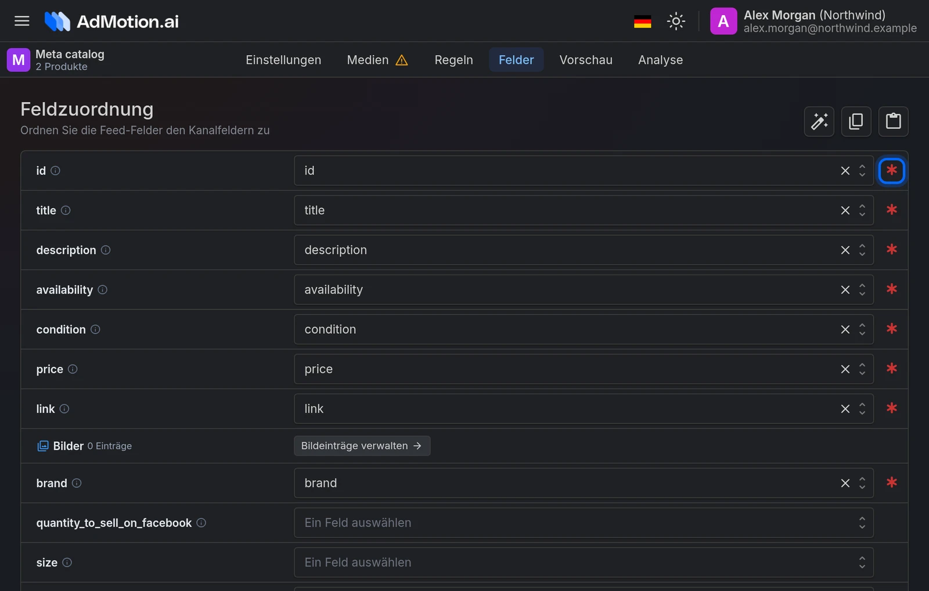
Task: Show info for the title field
Action: tap(66, 210)
